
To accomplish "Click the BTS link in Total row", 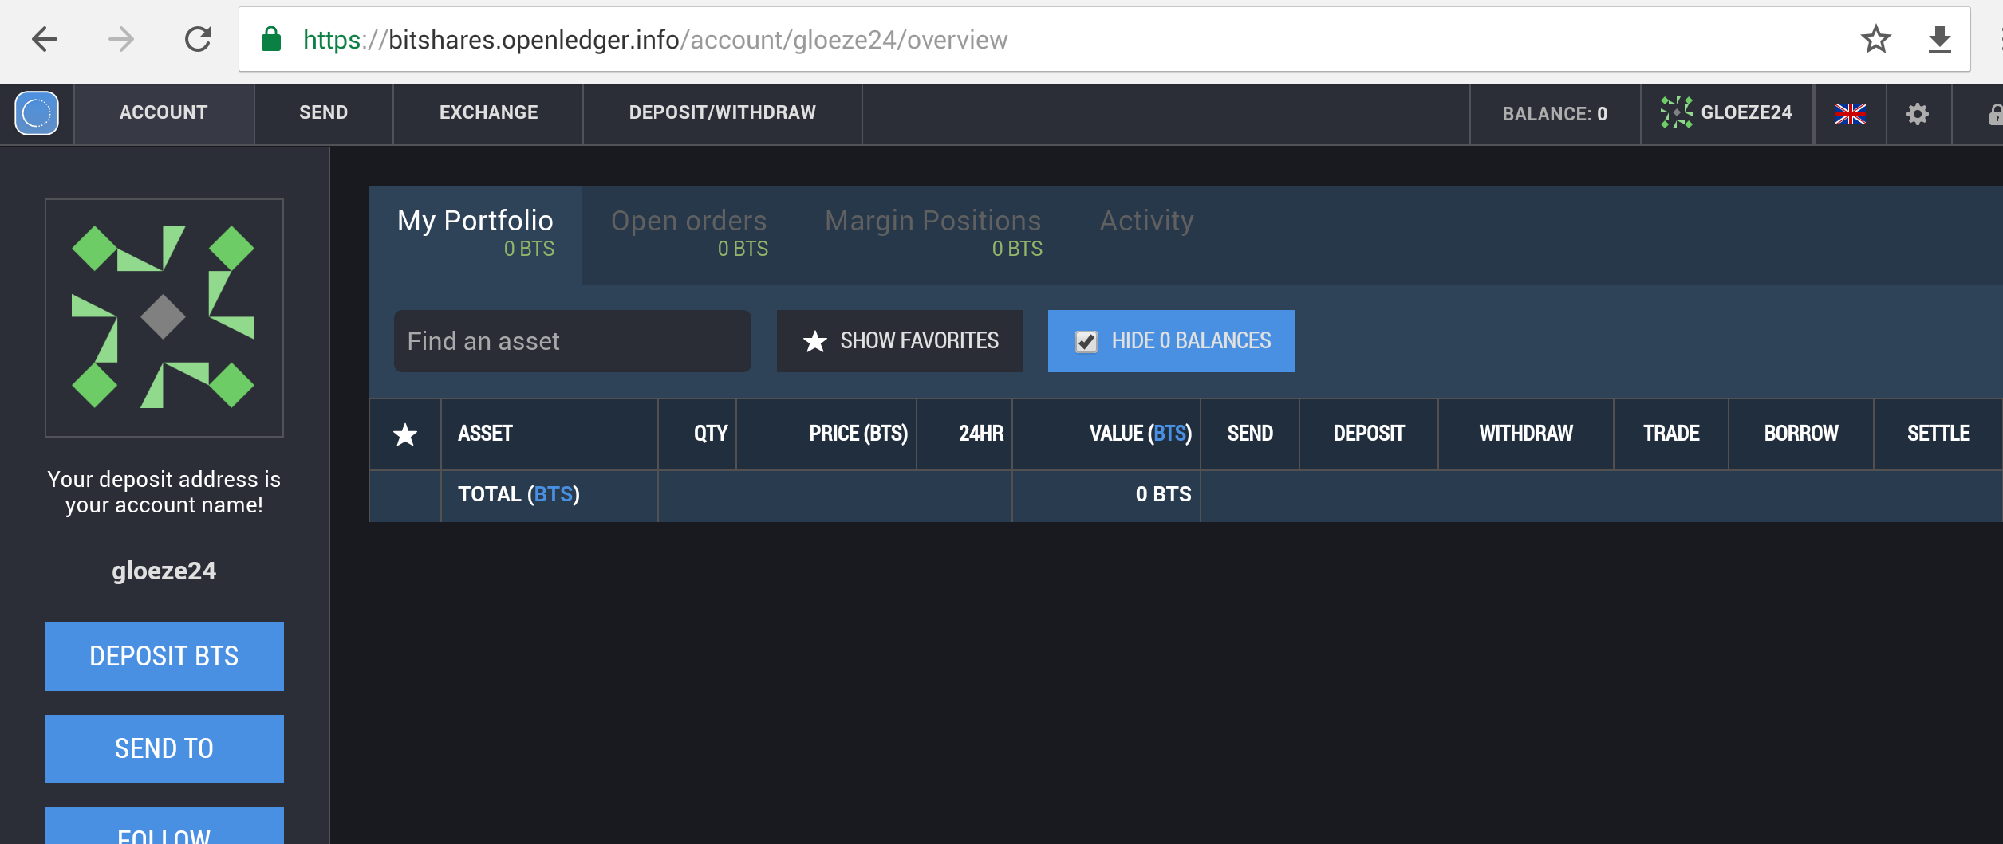I will pos(554,494).
